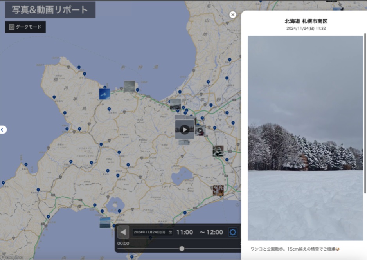Screen dimensions: 367x260
Task: Enable the ダークモード checkbox
Action: coord(12,27)
